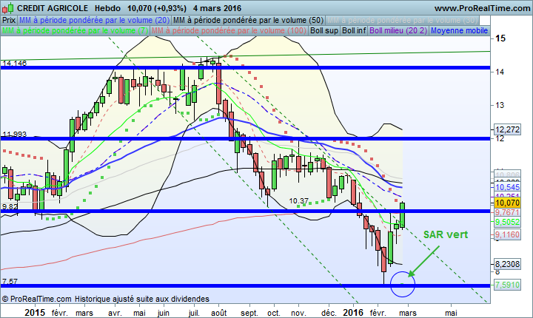
Task: Click the CREDIT AGRICOLE title text
Action: 53,8
